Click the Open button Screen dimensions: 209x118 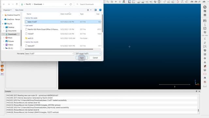coord(82,58)
